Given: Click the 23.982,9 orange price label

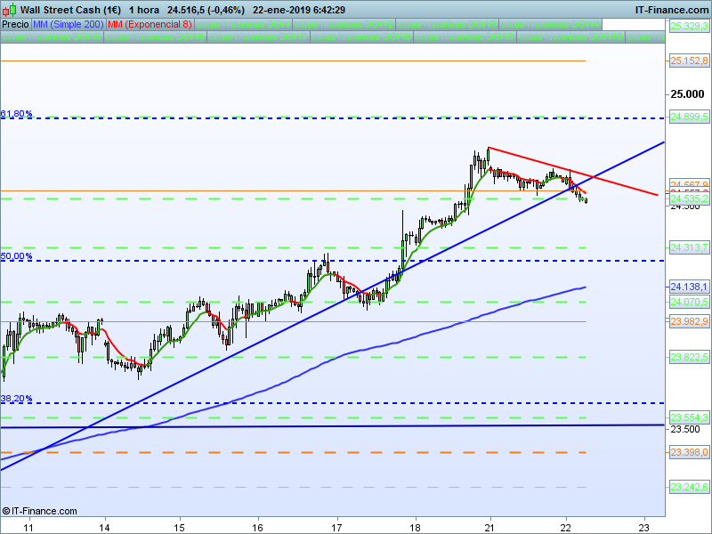Looking at the screenshot, I should click(x=689, y=321).
